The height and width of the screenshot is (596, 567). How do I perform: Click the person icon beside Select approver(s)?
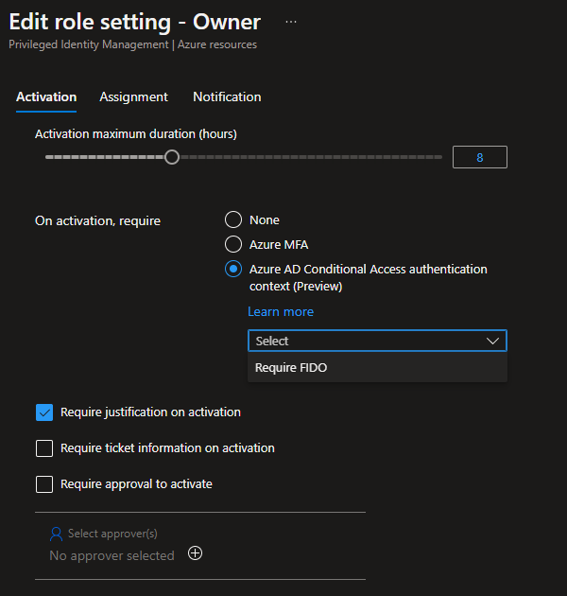pos(56,534)
